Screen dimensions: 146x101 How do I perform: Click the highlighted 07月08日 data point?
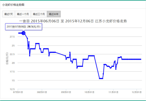click(23, 33)
